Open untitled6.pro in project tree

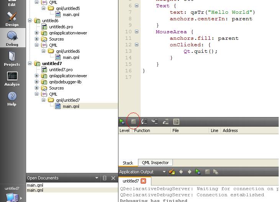(61, 27)
